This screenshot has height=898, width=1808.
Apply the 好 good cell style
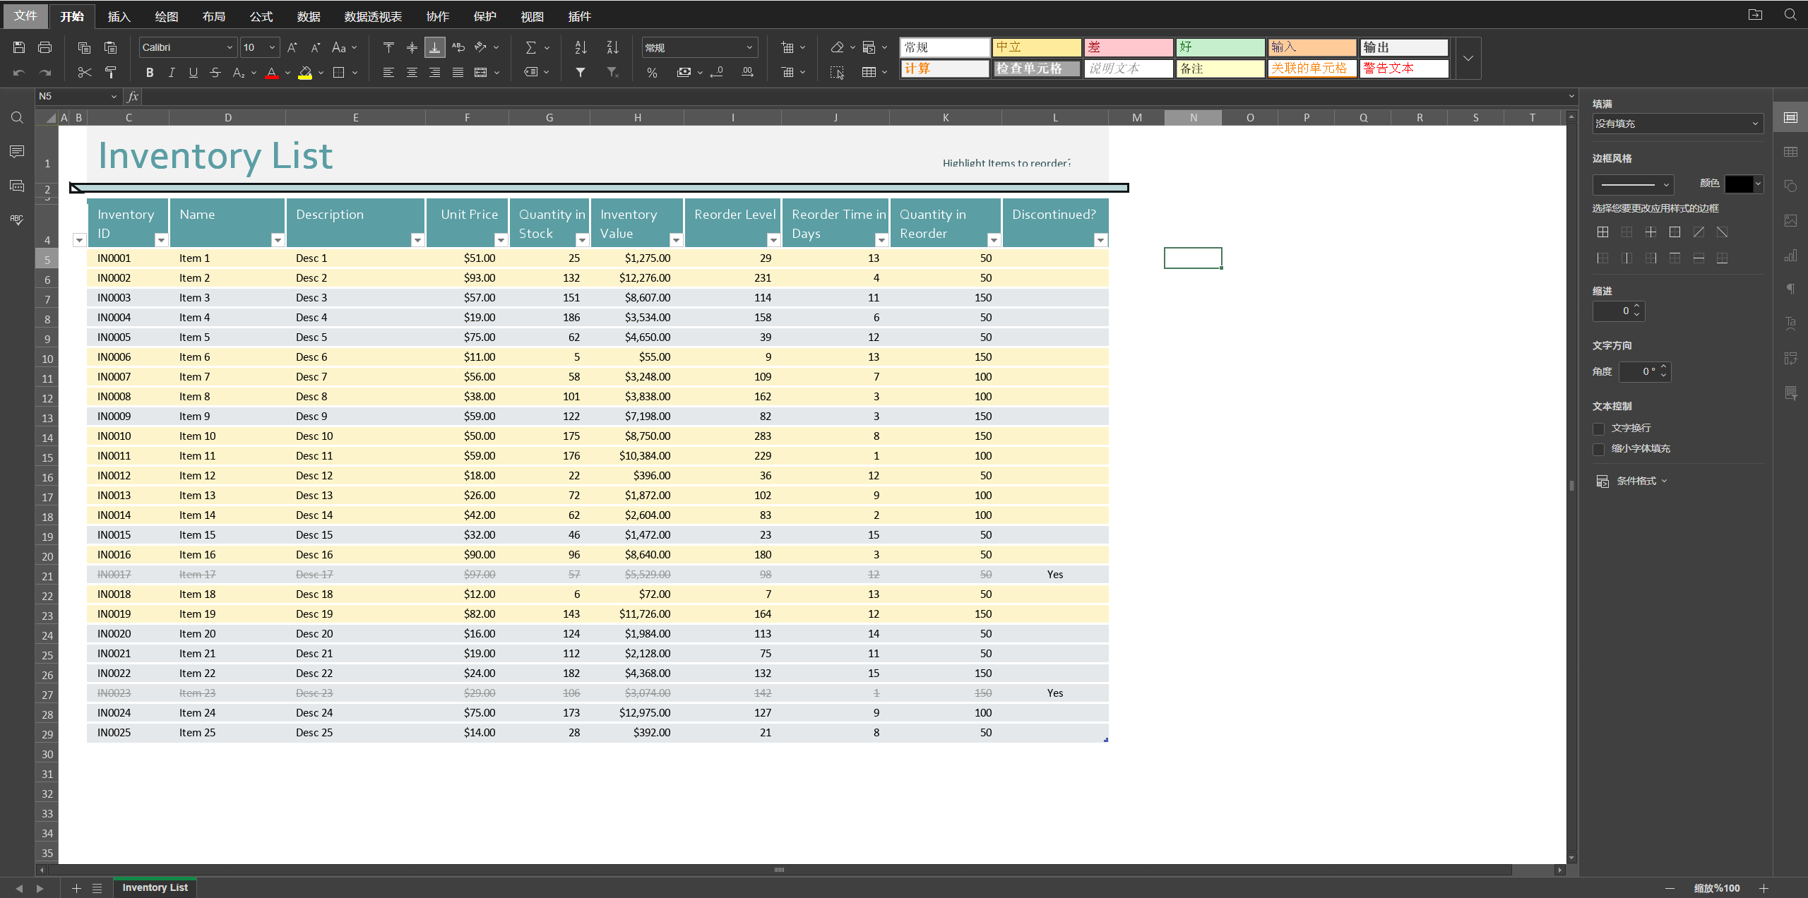coord(1220,47)
